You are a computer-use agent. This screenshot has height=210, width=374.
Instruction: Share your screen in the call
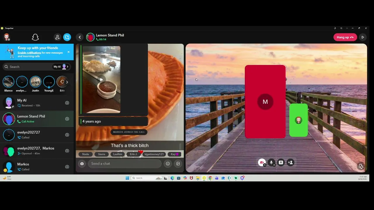[281, 162]
